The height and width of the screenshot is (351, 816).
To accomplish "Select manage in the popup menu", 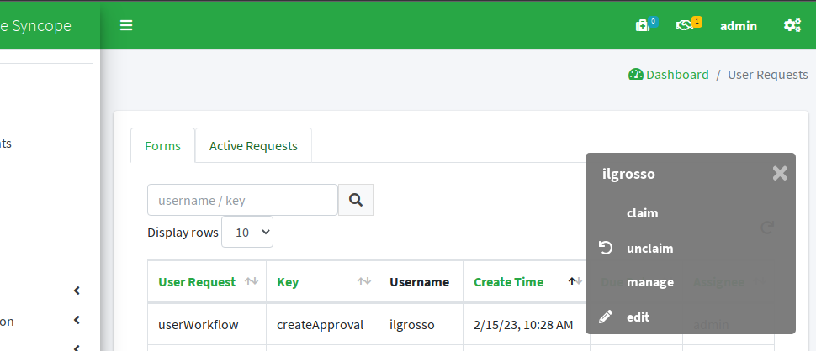I will (650, 282).
